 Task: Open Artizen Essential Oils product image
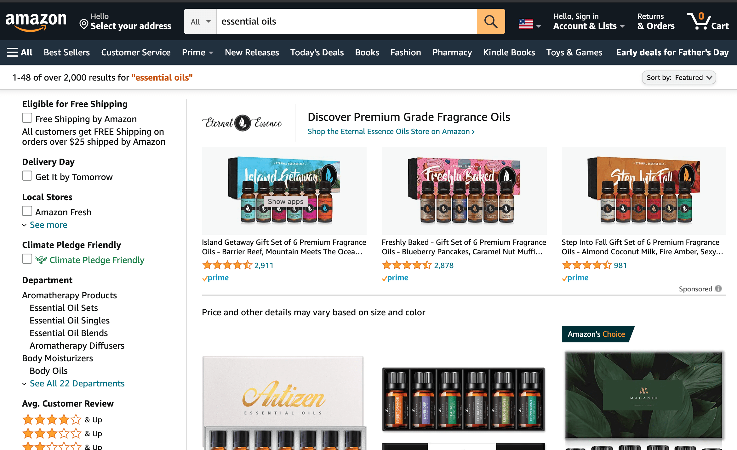[x=284, y=403]
